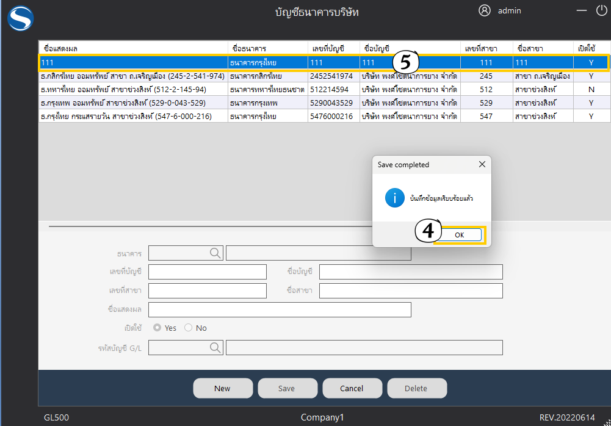Viewport: 611px width, 426px height.
Task: Click the Delete button
Action: (x=416, y=388)
